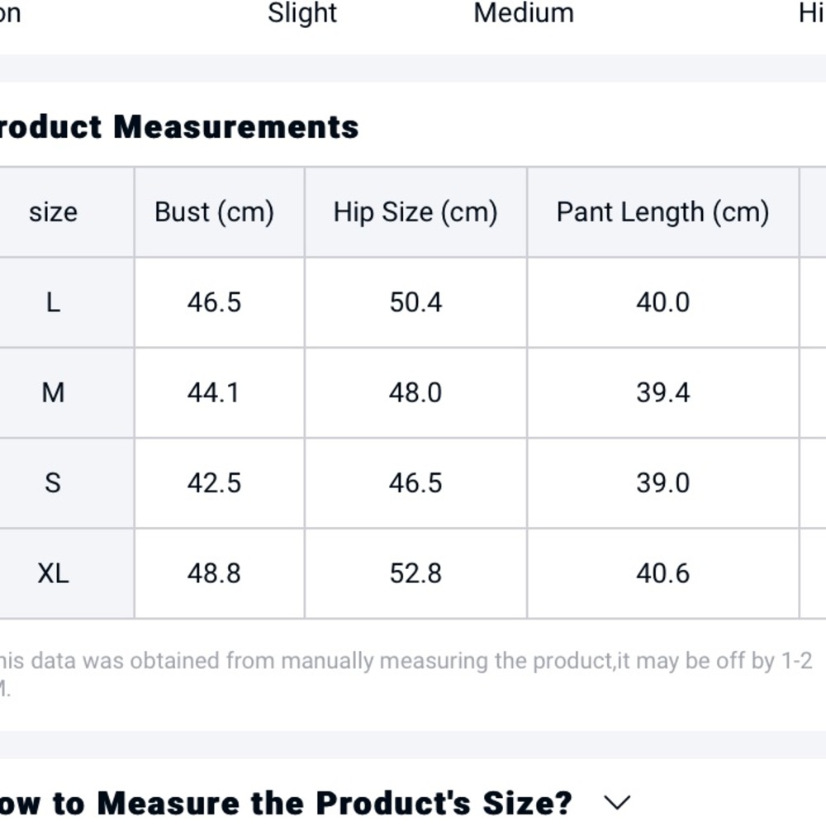
Task: Select the S size row label
Action: coord(53,483)
